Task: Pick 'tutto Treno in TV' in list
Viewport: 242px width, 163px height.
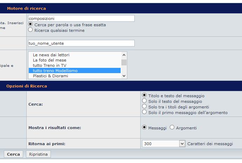Action: point(49,65)
